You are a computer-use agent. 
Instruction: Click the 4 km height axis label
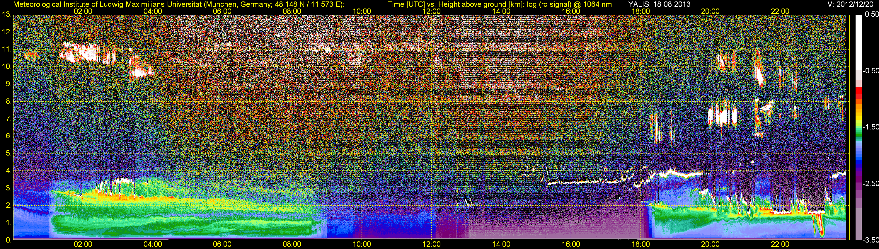(x=8, y=171)
